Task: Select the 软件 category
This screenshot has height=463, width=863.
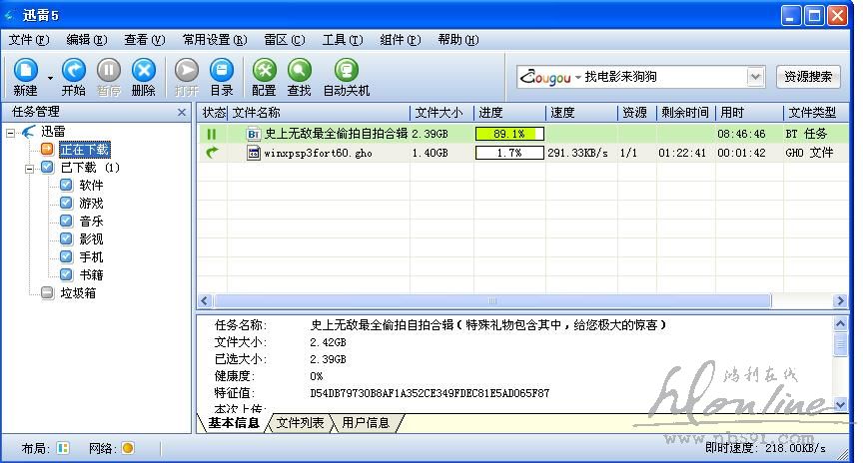Action: tap(91, 186)
